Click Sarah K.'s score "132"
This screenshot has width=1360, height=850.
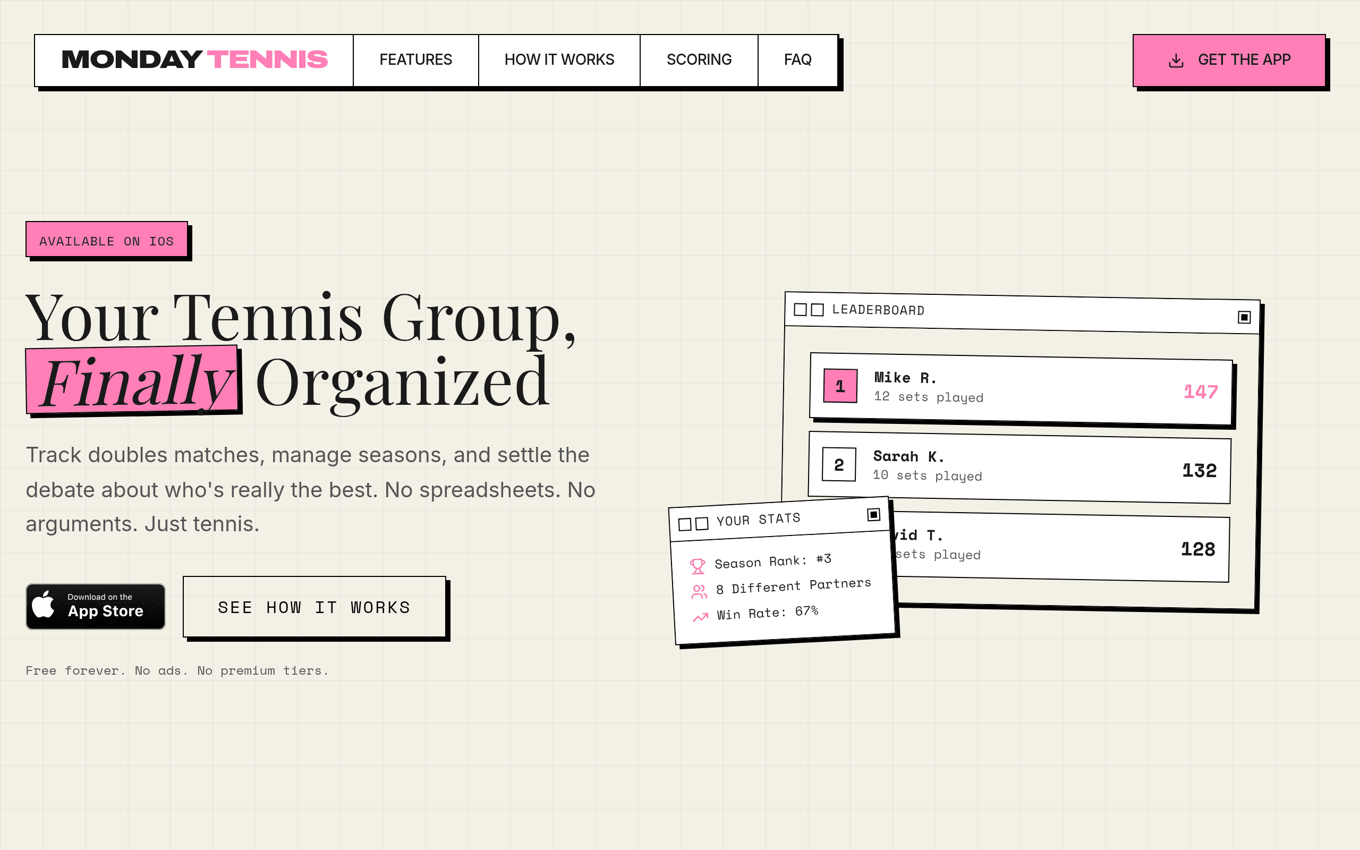pos(1199,470)
